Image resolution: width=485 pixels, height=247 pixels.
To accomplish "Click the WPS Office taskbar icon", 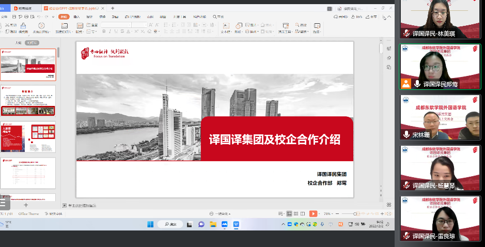I will click(237, 224).
